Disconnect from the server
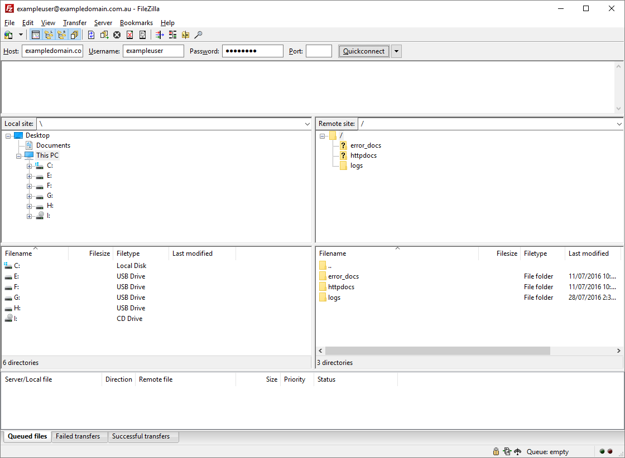625x458 pixels. click(129, 35)
